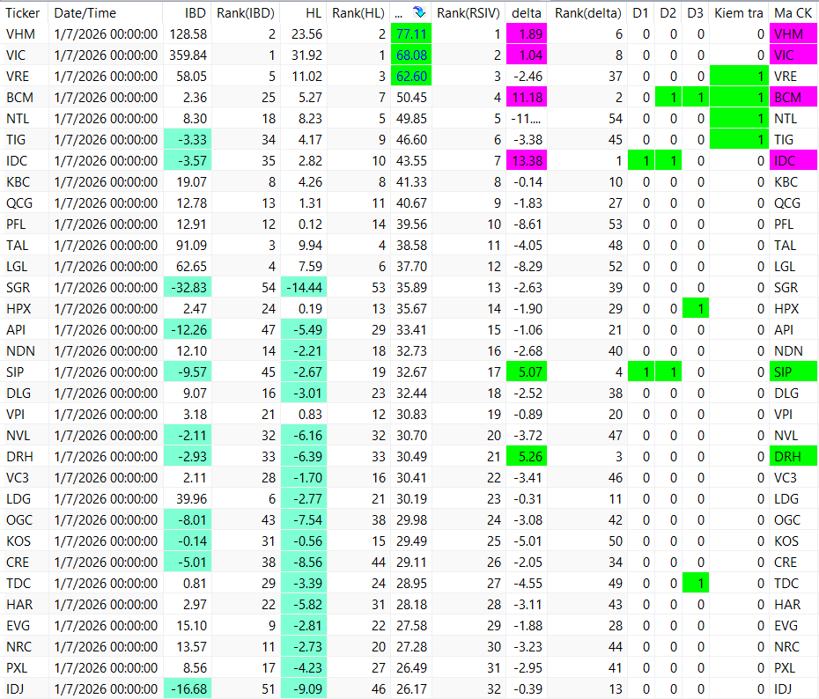Select VIC in the Ticker column
819x699 pixels.
pos(18,55)
